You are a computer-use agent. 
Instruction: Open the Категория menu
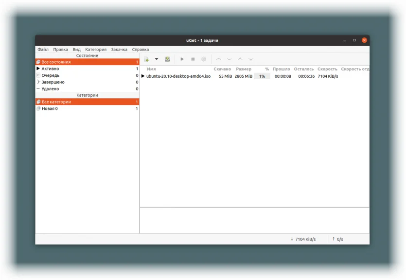96,50
